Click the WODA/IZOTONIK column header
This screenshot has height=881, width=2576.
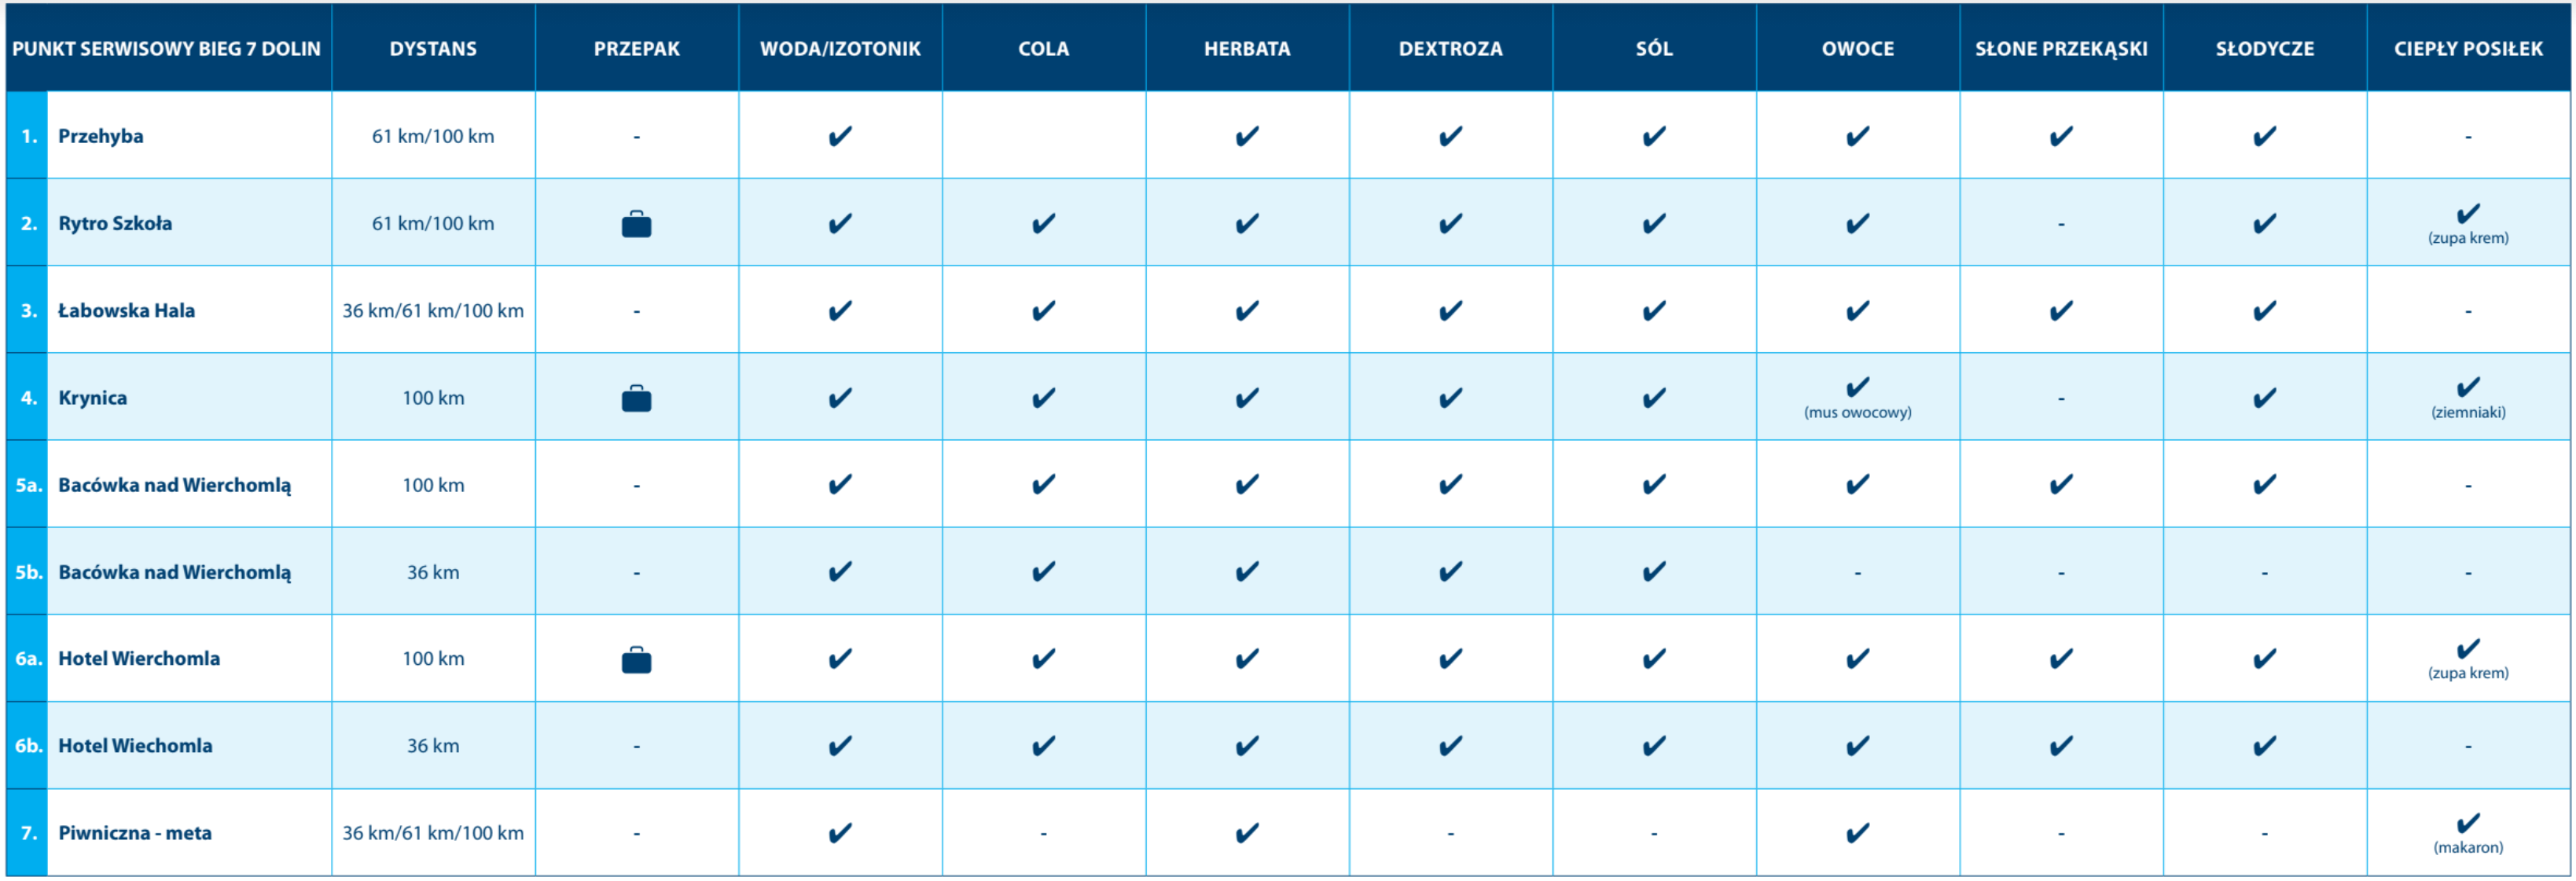(840, 48)
